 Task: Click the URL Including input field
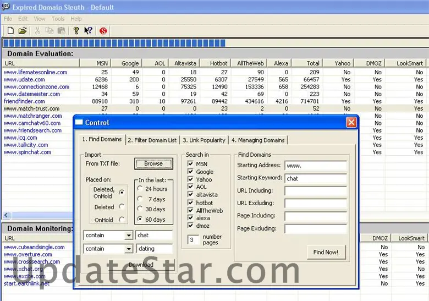pyautogui.click(x=316, y=191)
